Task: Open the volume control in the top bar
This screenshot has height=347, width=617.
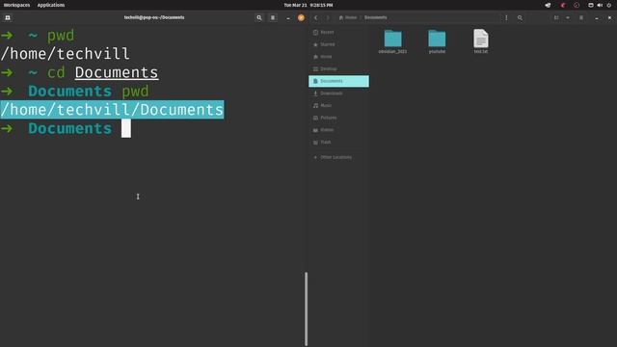Action: (600, 5)
